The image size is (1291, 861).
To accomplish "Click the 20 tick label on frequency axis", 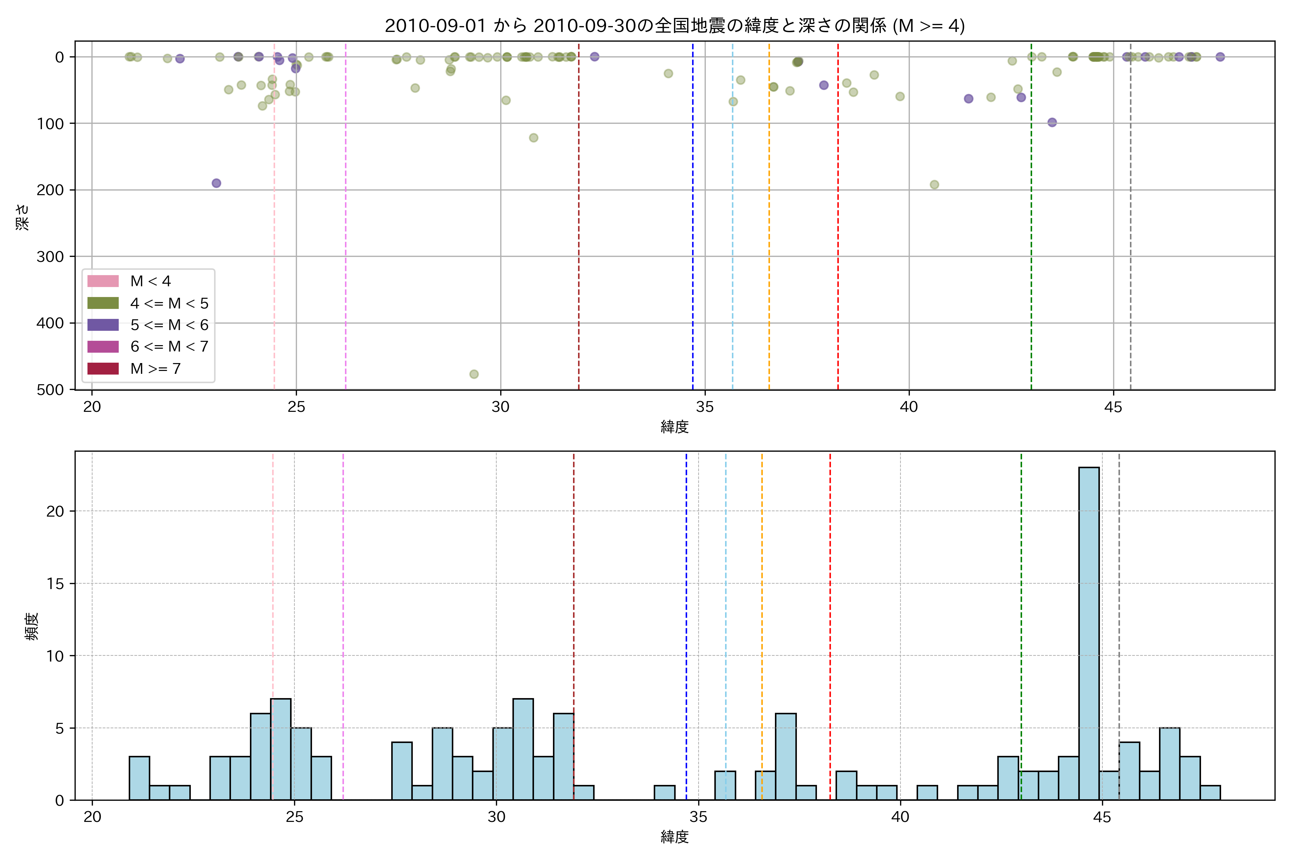I will (55, 511).
